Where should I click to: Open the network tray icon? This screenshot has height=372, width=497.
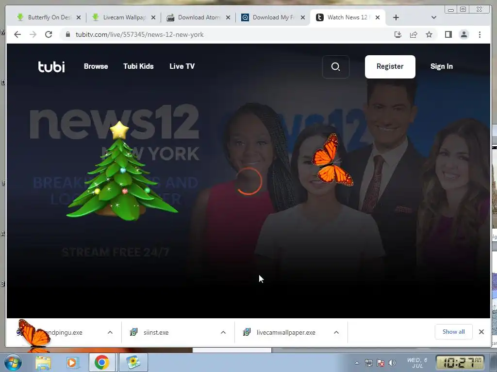click(x=369, y=363)
